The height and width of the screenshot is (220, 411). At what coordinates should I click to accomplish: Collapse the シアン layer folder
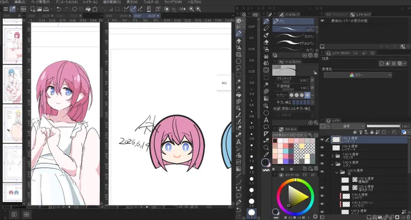click(x=332, y=164)
